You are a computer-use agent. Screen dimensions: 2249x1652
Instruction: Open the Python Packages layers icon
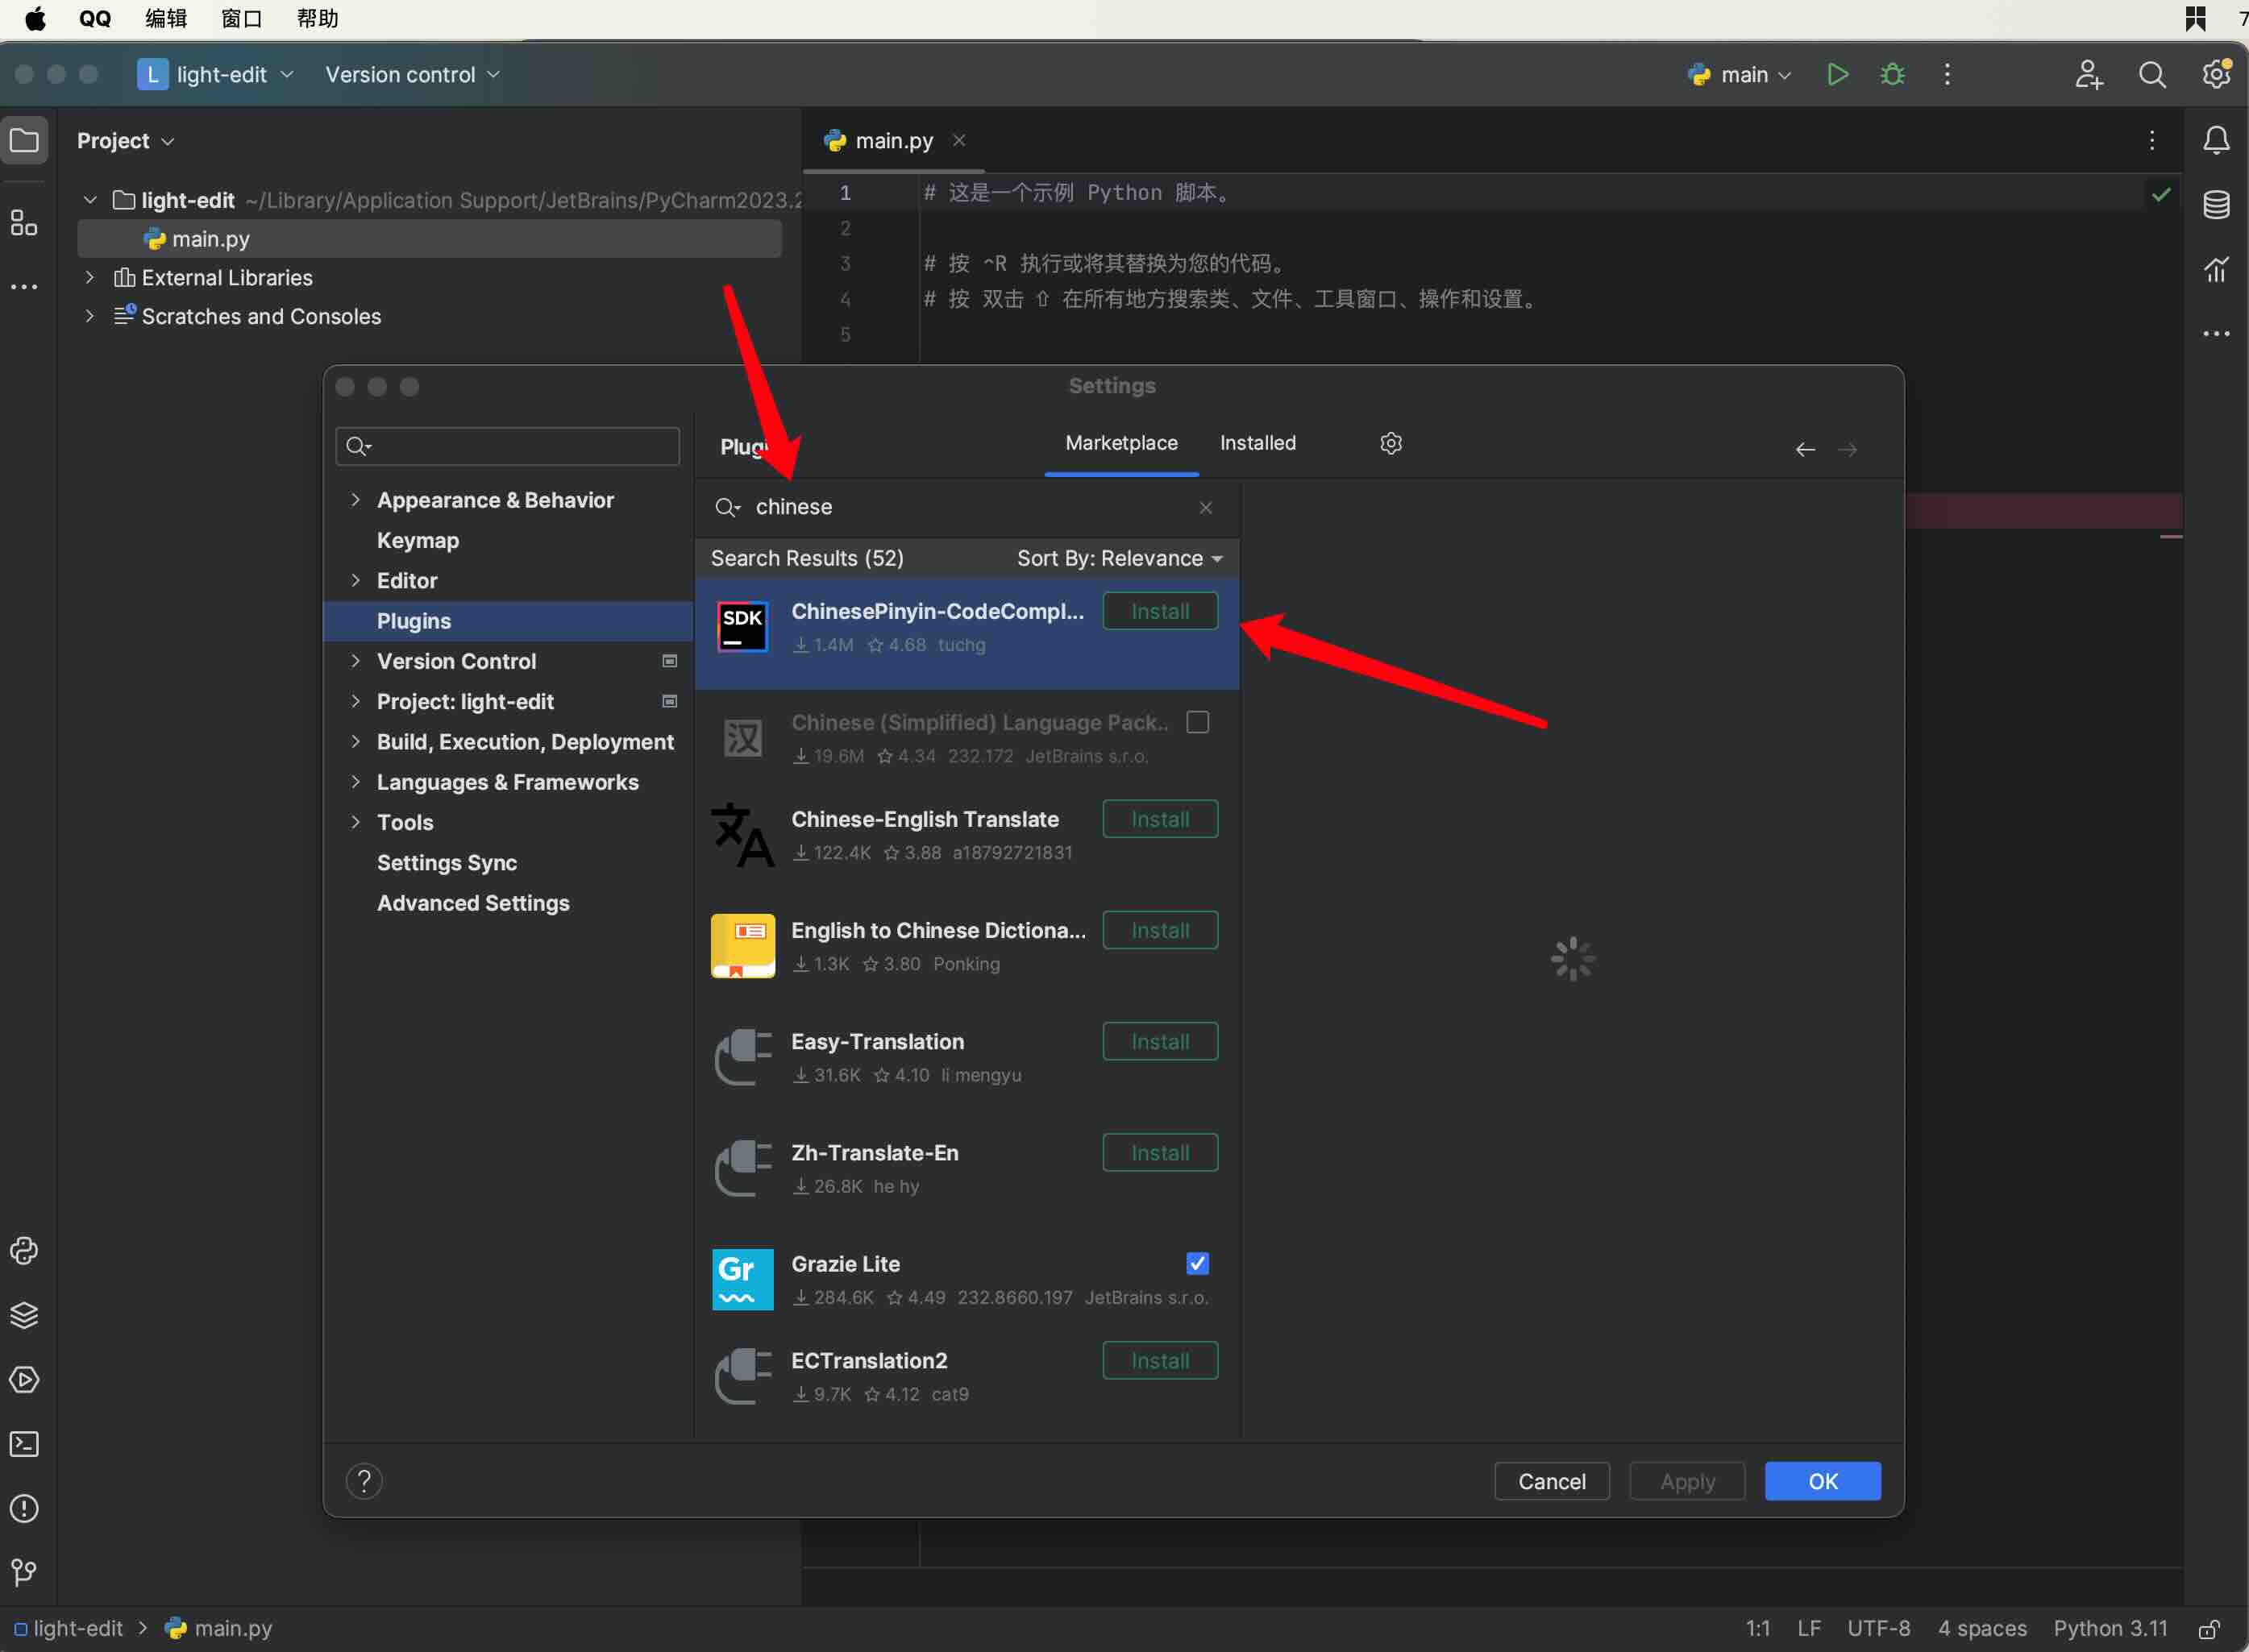click(24, 1315)
